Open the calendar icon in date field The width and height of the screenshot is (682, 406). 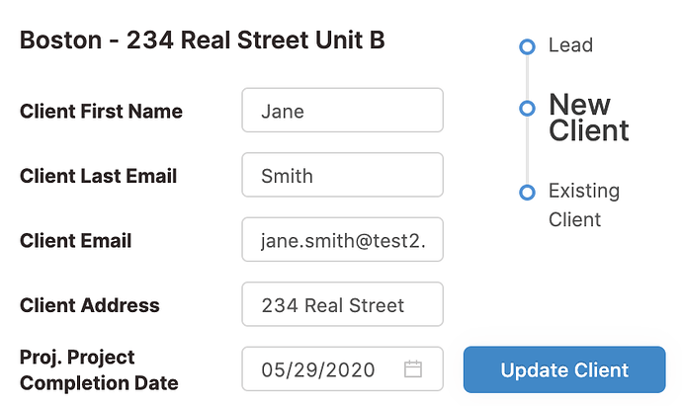[413, 369]
